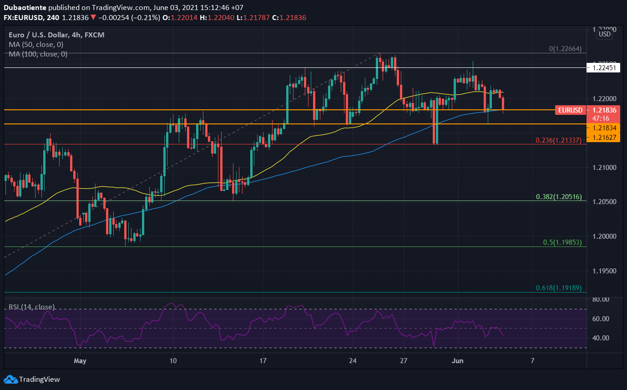Click the Fibonacci 0(1.22664) level label

pos(565,49)
